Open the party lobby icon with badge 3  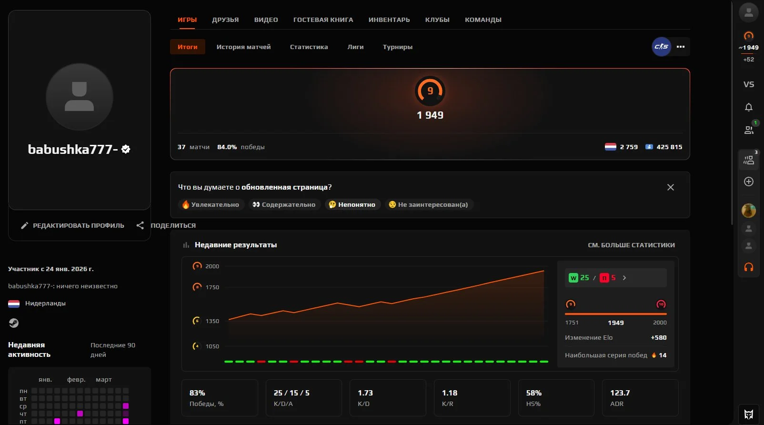point(748,161)
